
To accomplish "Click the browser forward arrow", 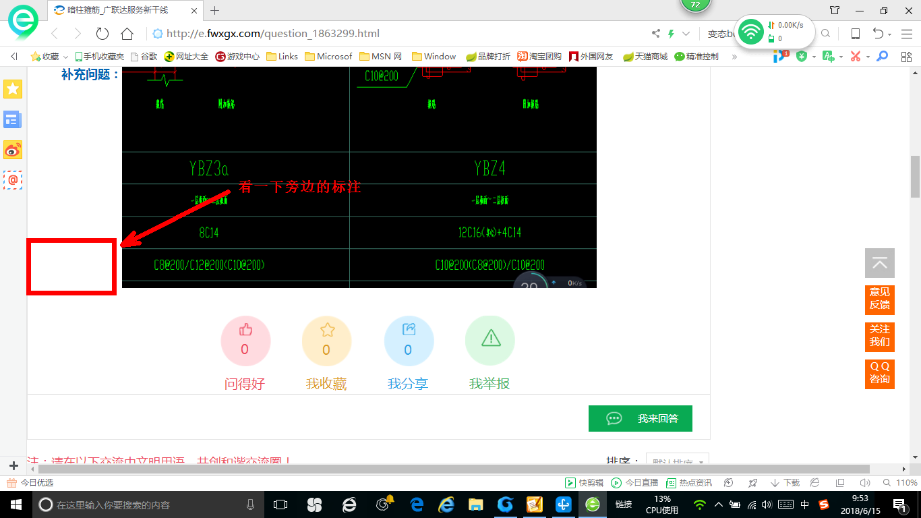I will pyautogui.click(x=78, y=34).
